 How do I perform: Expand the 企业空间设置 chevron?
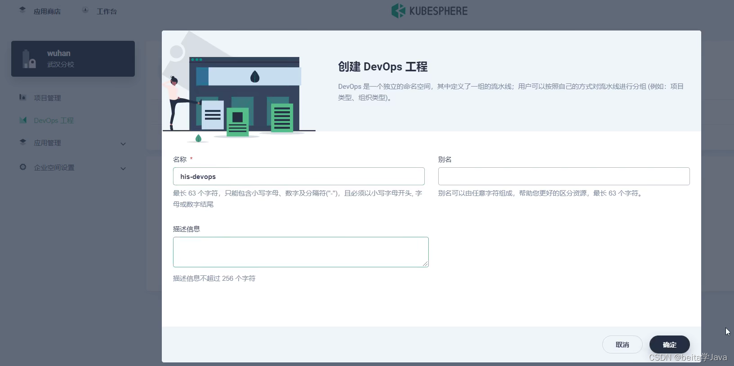coord(123,169)
